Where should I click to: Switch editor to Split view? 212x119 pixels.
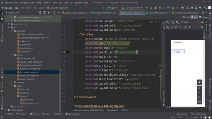tap(194, 17)
